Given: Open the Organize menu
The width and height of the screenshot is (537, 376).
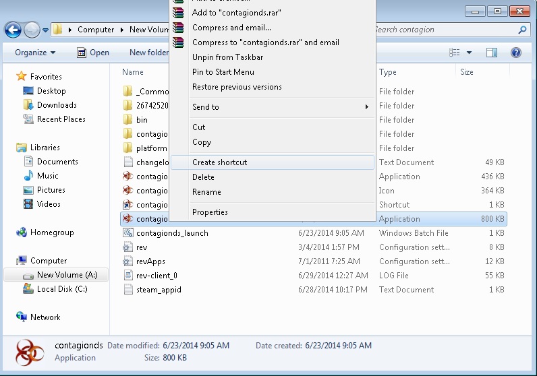Looking at the screenshot, I should [35, 53].
